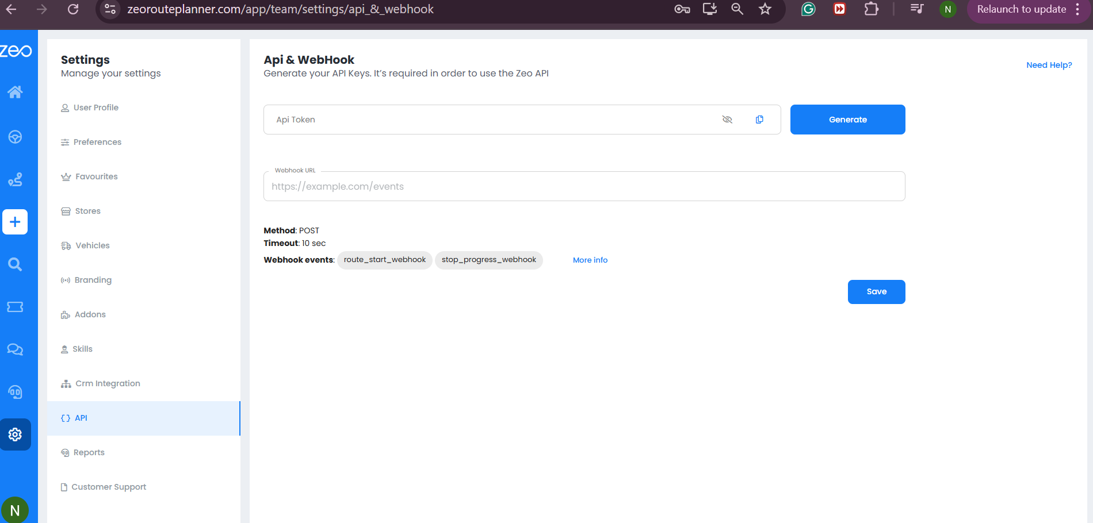Expand the browser extensions puzzle icon
The width and height of the screenshot is (1093, 523).
pyautogui.click(x=871, y=9)
